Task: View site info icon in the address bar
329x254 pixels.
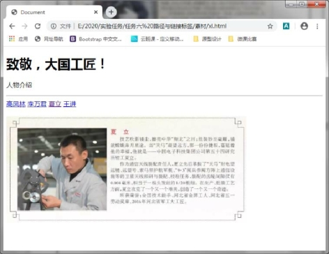Action: (54, 27)
